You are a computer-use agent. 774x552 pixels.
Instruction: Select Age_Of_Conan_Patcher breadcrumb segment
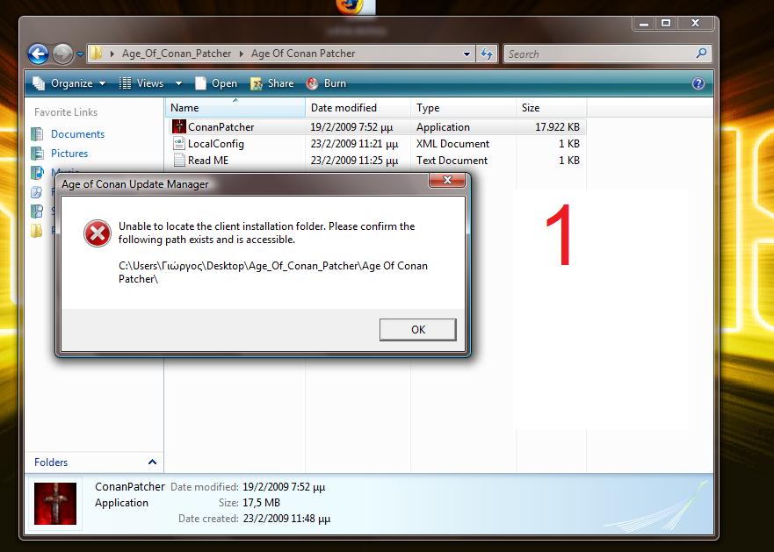[x=177, y=54]
